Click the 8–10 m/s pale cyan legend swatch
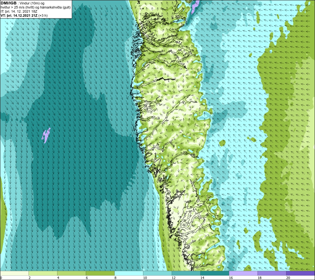This screenshot has width=315, height=280. (x=129, y=273)
